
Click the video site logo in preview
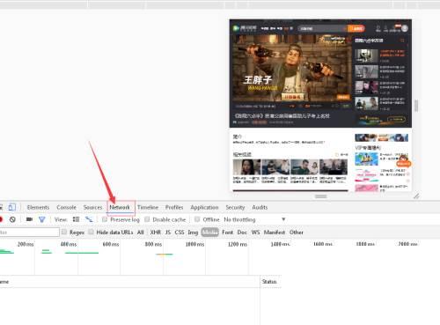tap(245, 28)
